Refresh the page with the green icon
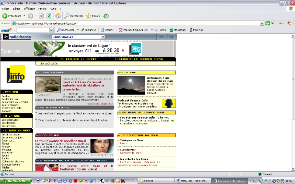295x184 pixels. (49, 16)
